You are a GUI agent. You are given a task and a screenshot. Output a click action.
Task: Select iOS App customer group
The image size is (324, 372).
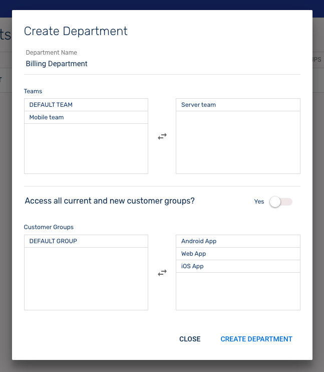coord(238,266)
